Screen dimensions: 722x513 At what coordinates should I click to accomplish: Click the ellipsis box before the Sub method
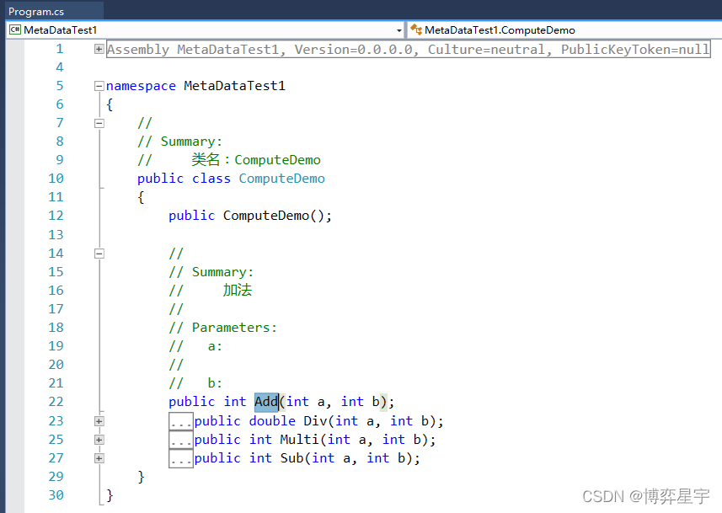(181, 458)
